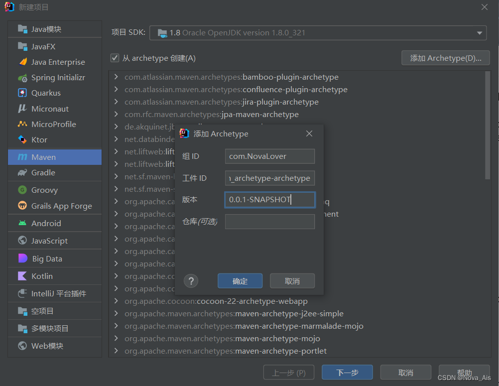Viewport: 499px width, 386px height.
Task: Expand maven-archetype-j2ee-simple node
Action: click(116, 313)
